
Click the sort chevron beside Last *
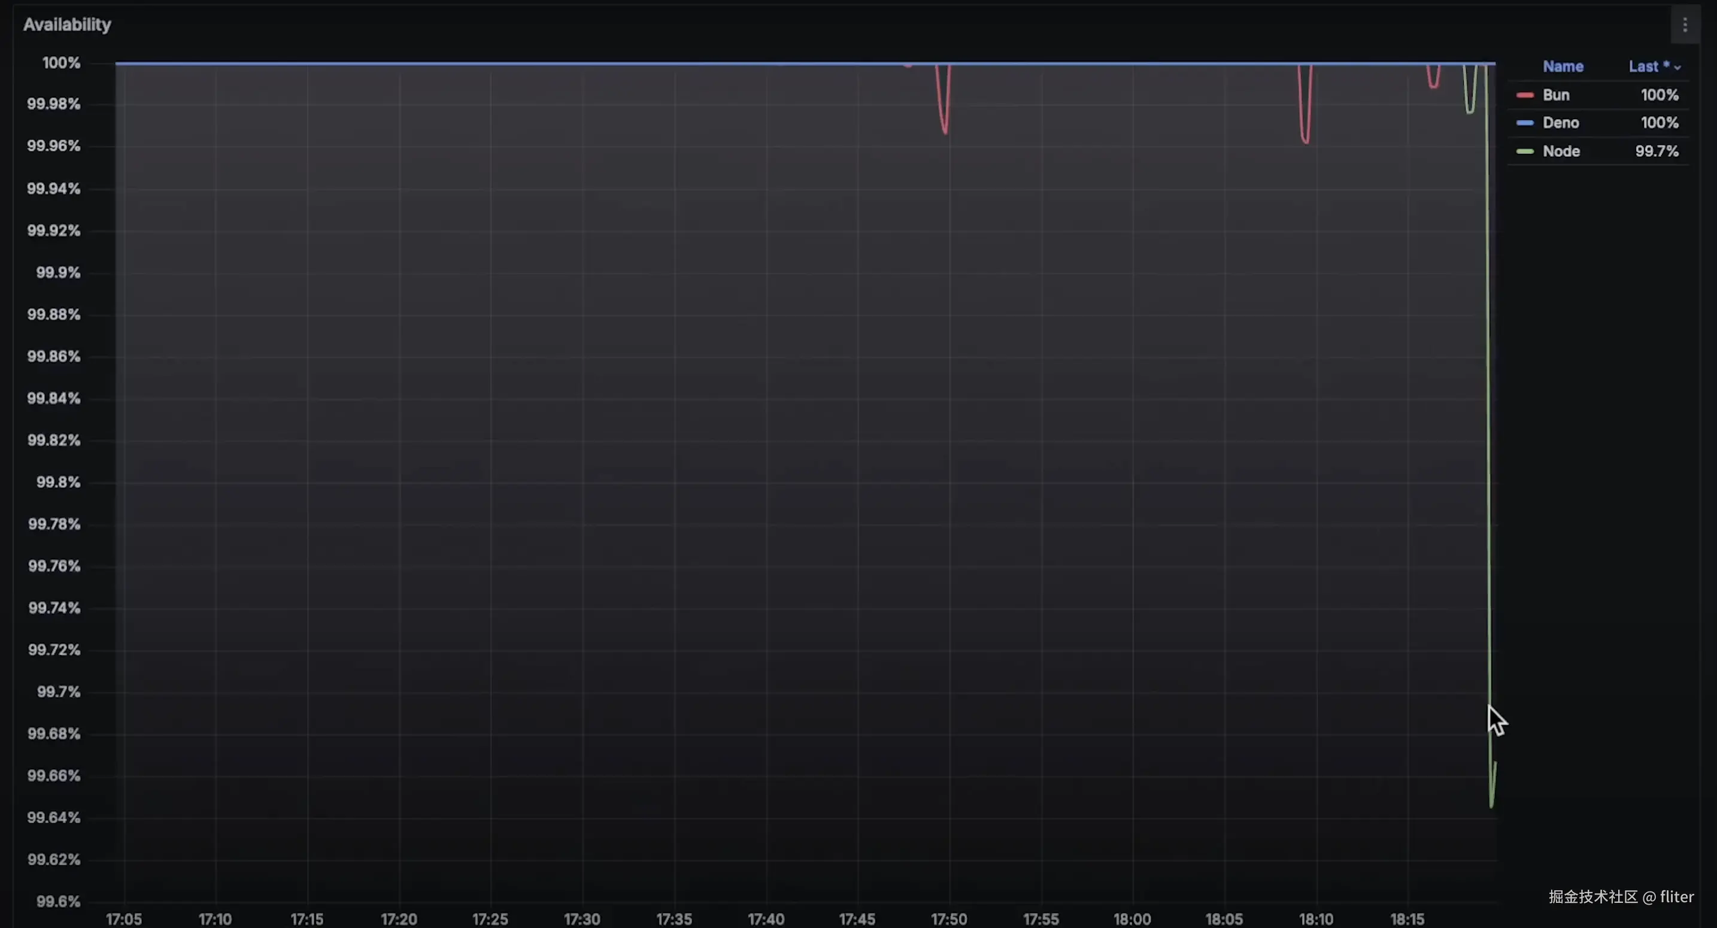[1677, 68]
